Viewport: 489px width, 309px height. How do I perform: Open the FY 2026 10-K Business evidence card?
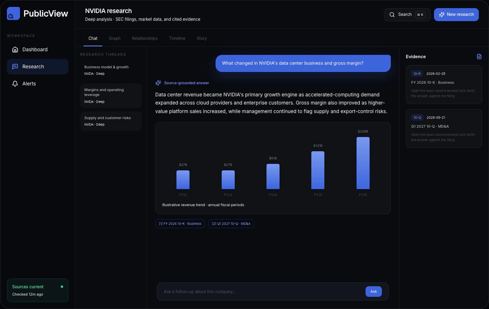pyautogui.click(x=444, y=85)
